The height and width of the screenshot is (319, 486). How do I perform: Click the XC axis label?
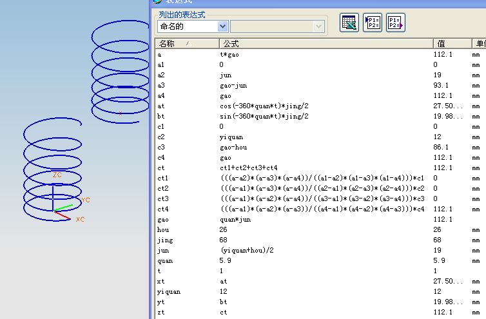click(80, 219)
